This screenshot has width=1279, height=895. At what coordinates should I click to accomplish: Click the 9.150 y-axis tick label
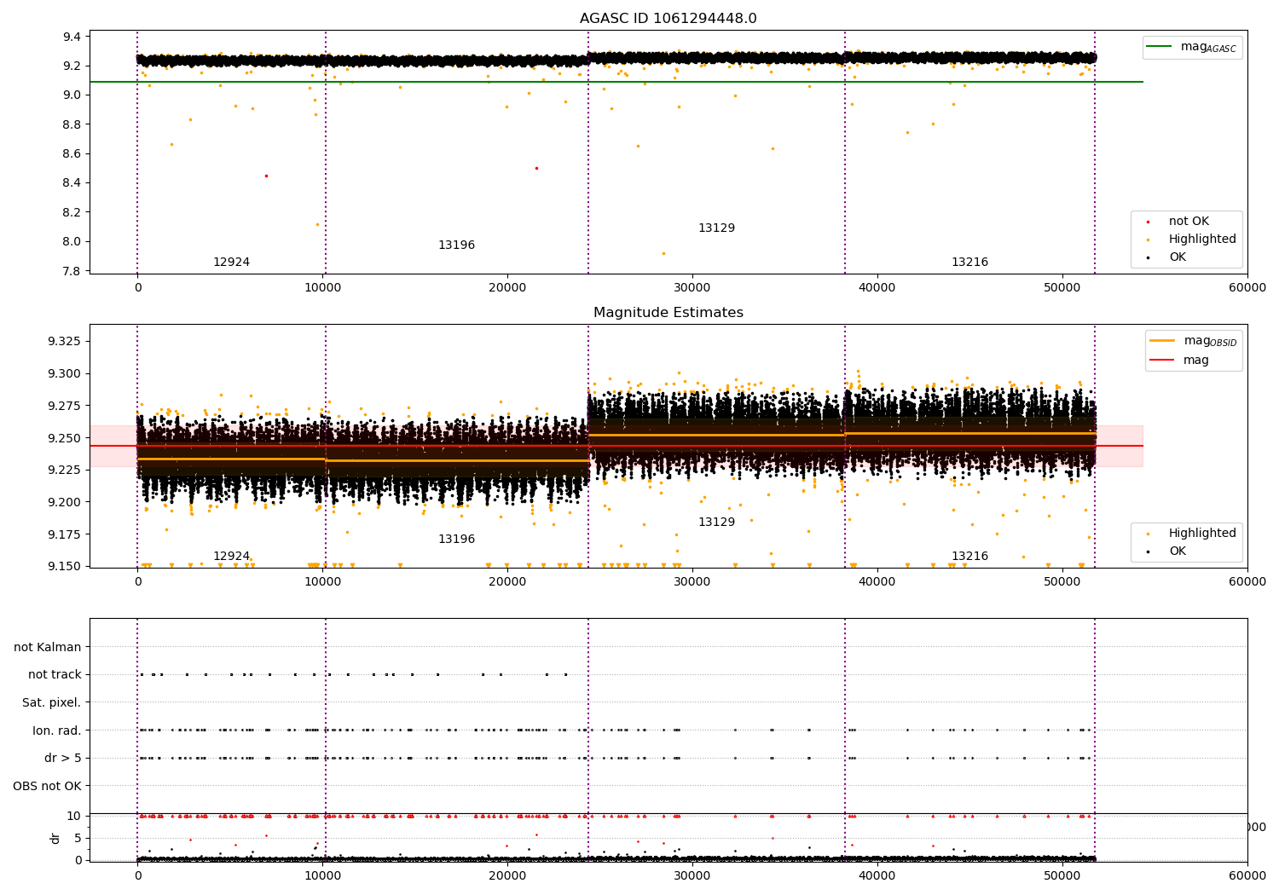(64, 566)
